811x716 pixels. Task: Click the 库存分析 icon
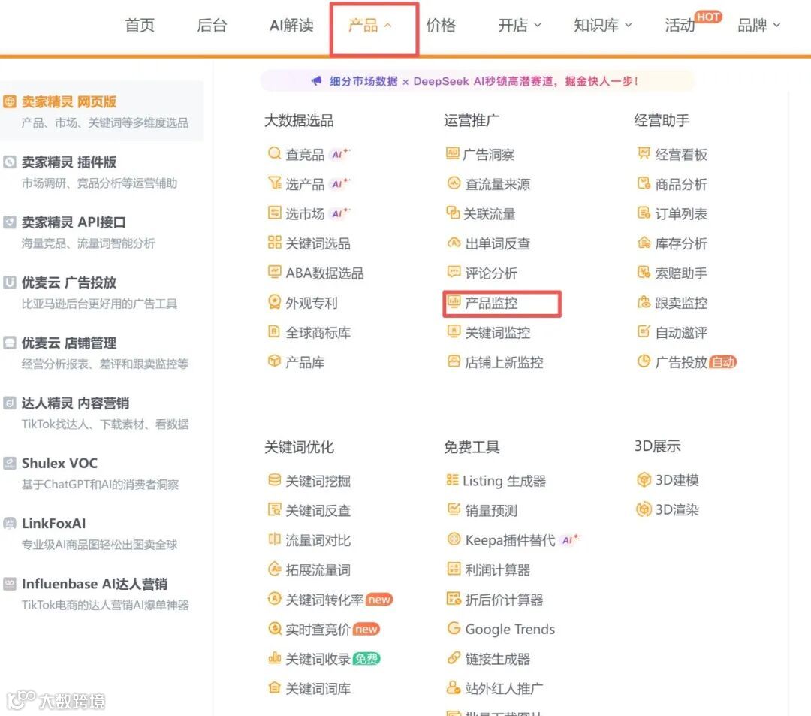644,242
